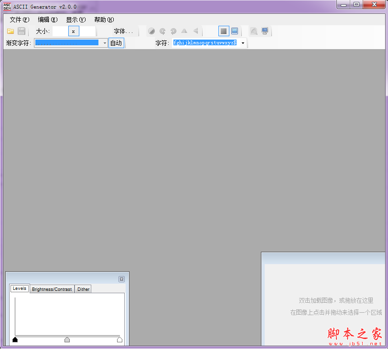Click the 自动 auto button
The image size is (388, 349).
[x=116, y=43]
